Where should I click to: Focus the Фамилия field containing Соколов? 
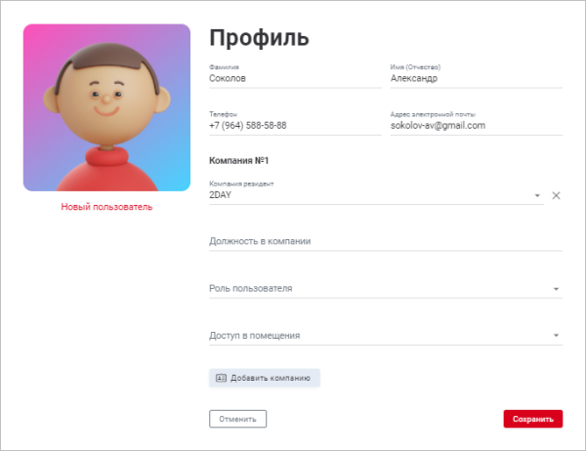click(x=295, y=78)
